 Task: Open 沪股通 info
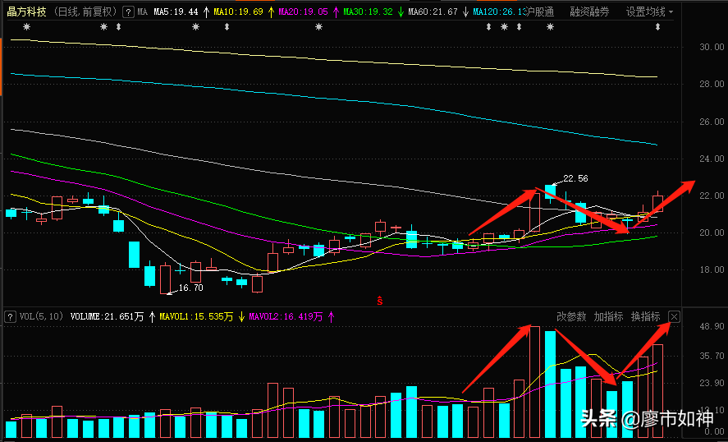(540, 12)
